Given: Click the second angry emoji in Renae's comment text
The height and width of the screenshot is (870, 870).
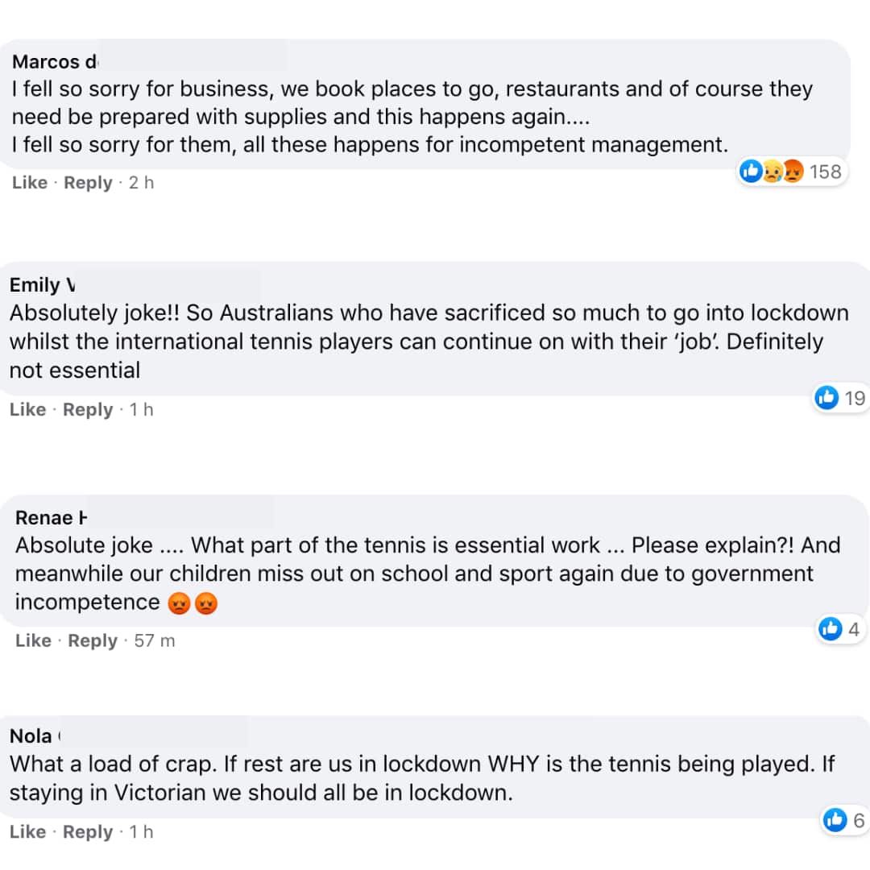Looking at the screenshot, I should (x=207, y=602).
